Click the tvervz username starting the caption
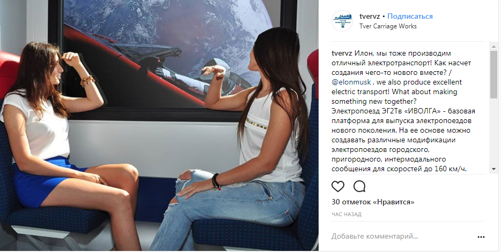This screenshot has width=501, height=252. coord(342,53)
